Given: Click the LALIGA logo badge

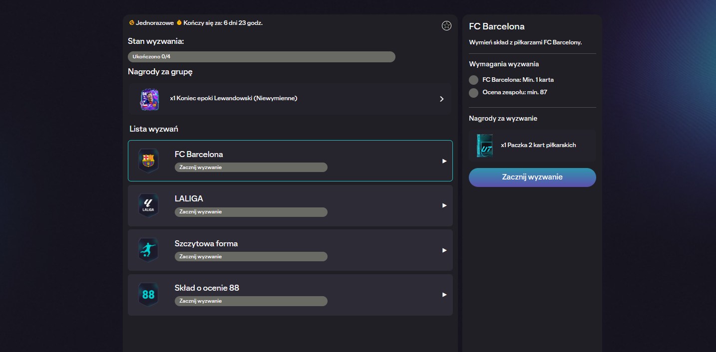Looking at the screenshot, I should [148, 205].
